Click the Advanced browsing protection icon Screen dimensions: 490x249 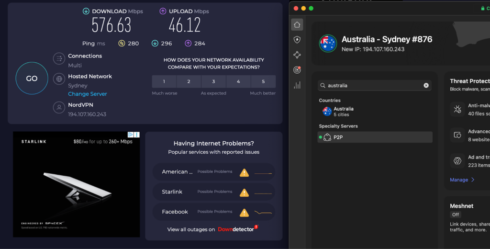[457, 135]
